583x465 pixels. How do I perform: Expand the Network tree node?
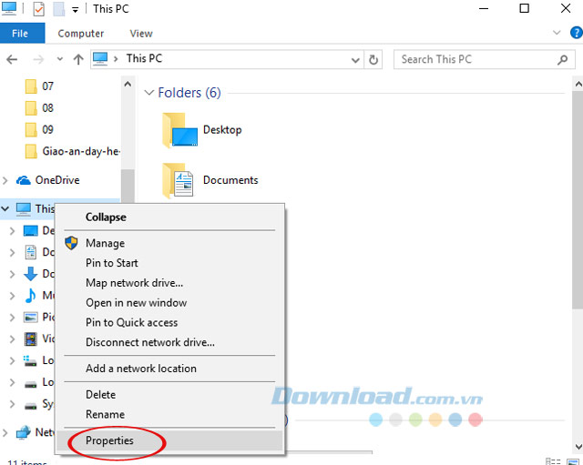pyautogui.click(x=5, y=432)
